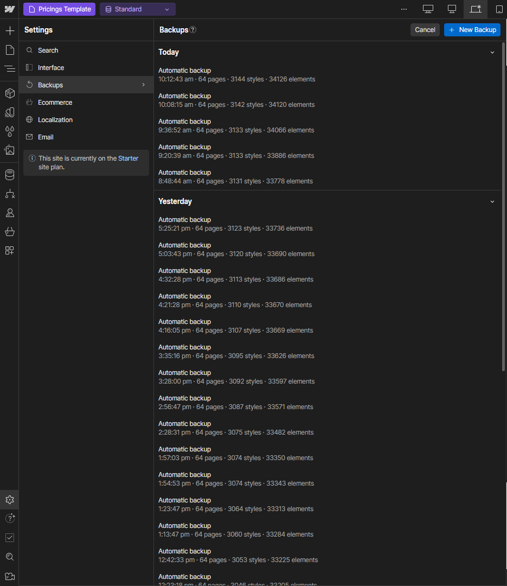Open the CMS Collections panel
Viewport: 507px width, 586px height.
(9, 175)
